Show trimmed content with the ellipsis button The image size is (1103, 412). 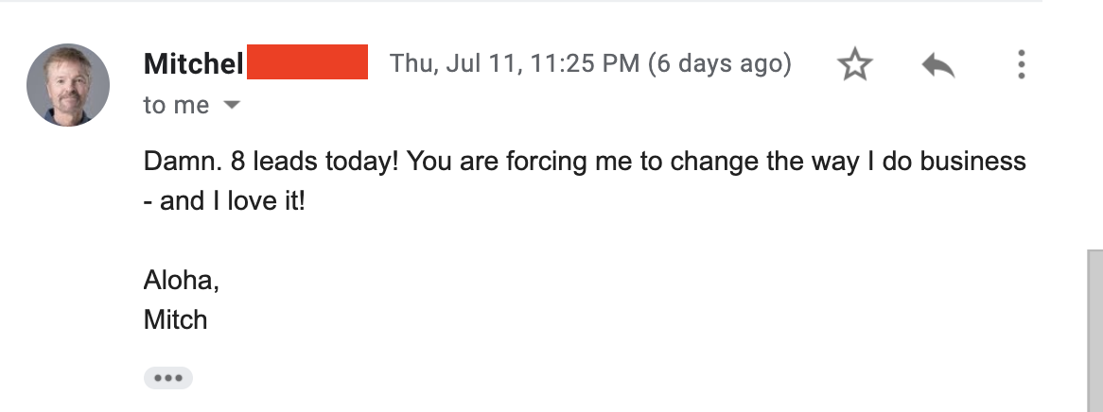point(168,378)
